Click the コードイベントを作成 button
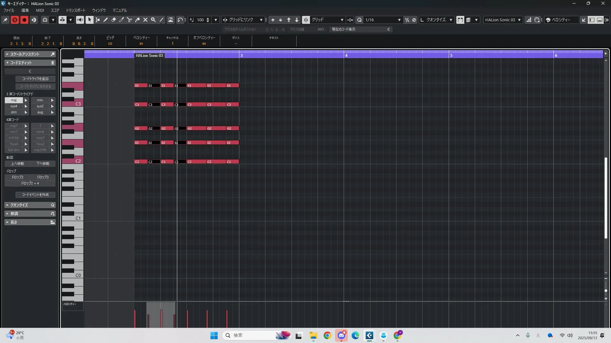 pyautogui.click(x=35, y=195)
